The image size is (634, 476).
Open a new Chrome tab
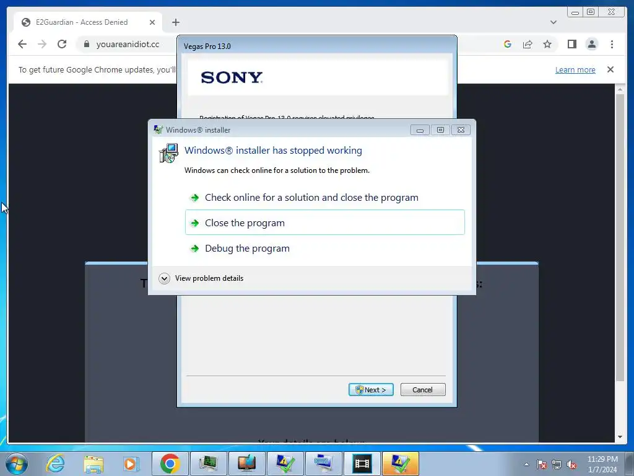pos(175,22)
